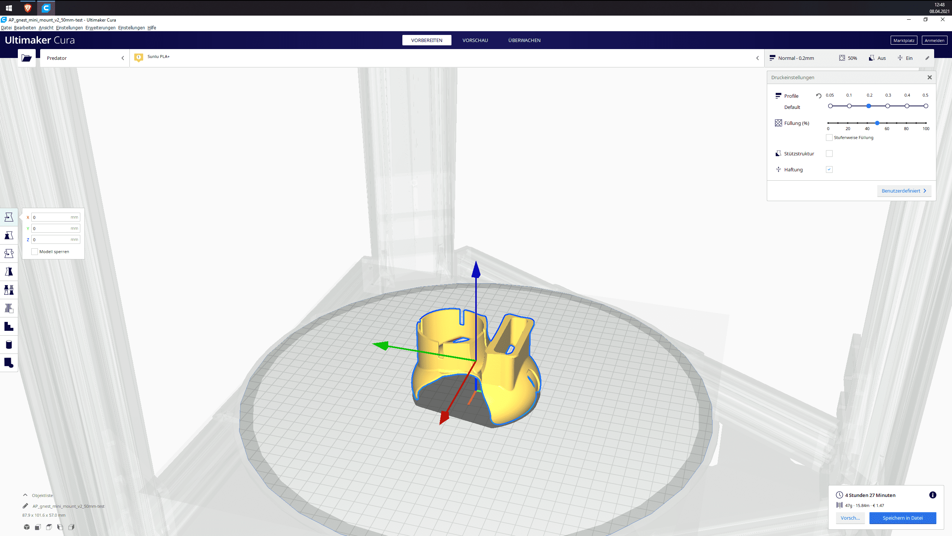Enable Stützstruktur checkbox
This screenshot has width=952, height=536.
coord(829,154)
